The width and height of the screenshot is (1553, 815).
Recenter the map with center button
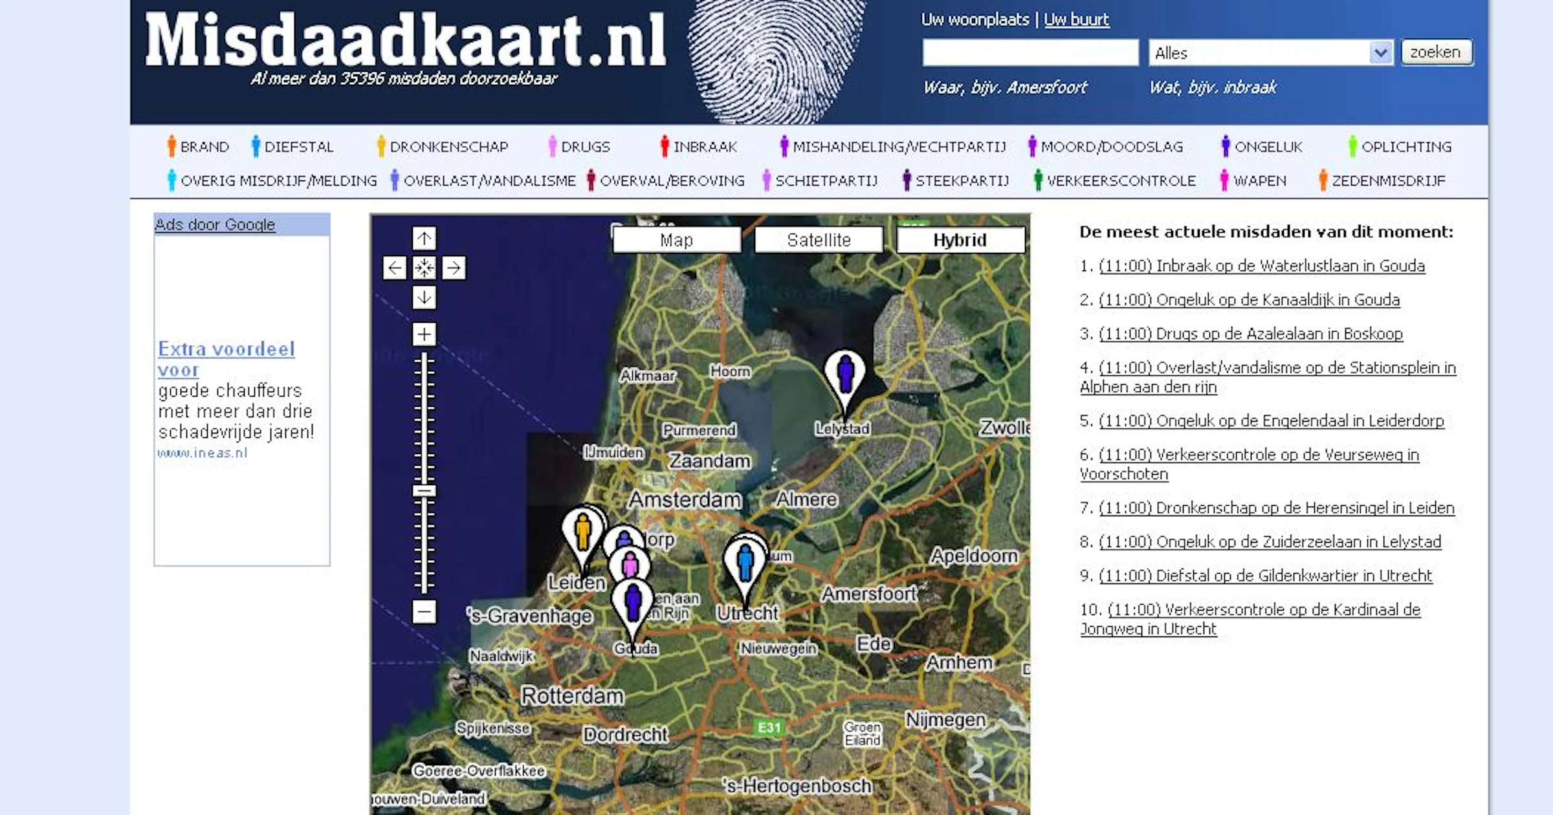coord(424,268)
